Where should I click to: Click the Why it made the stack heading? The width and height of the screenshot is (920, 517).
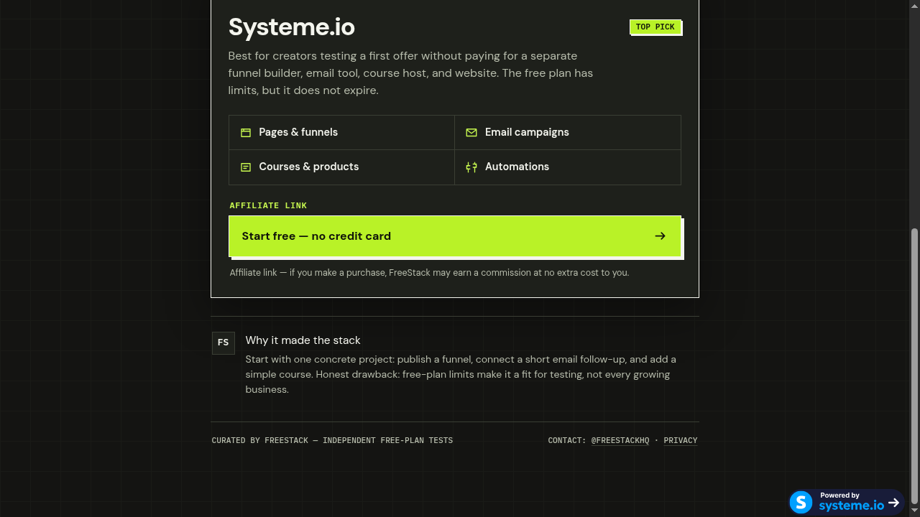point(303,340)
